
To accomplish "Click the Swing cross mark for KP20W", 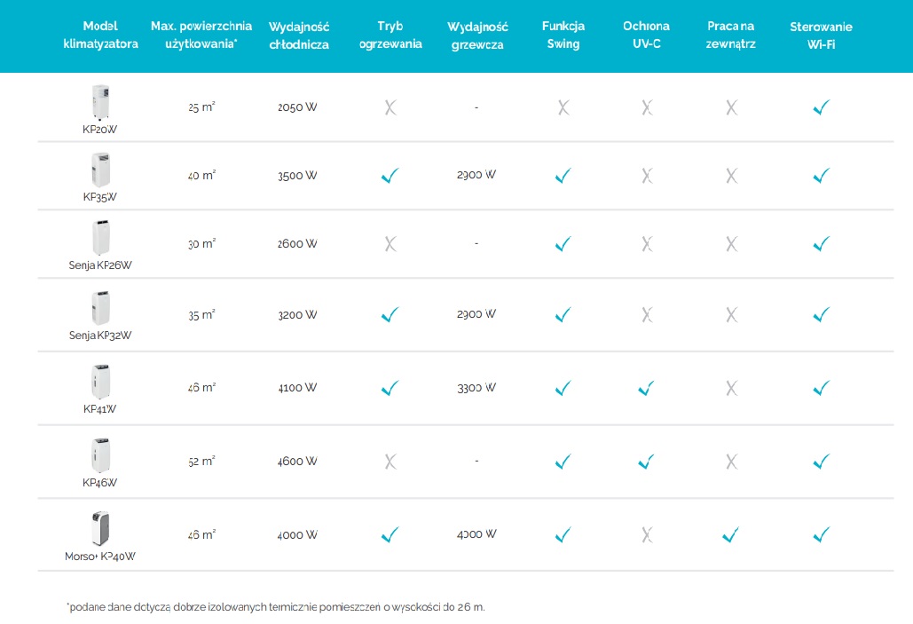I will tap(563, 108).
